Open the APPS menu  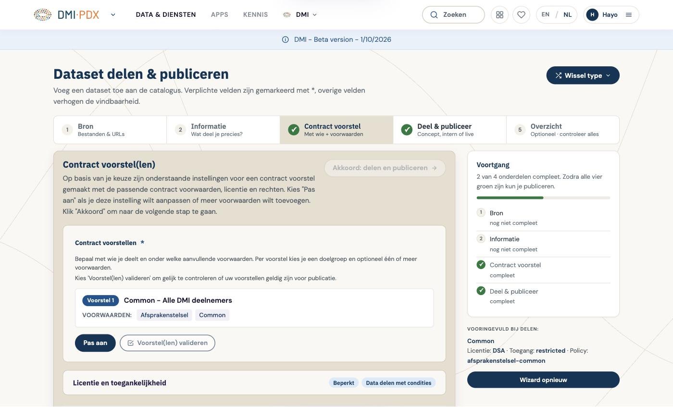219,15
